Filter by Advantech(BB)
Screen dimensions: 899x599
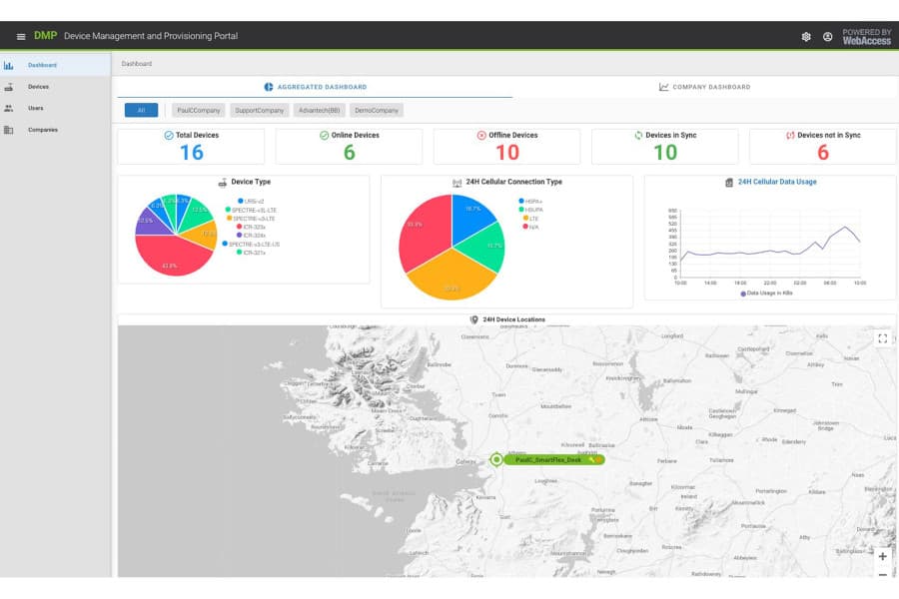pyautogui.click(x=320, y=111)
